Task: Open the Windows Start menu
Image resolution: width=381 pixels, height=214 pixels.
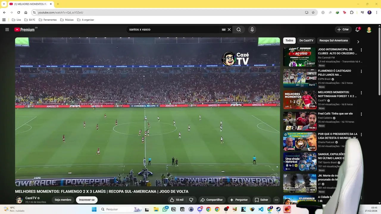Action: (94, 209)
